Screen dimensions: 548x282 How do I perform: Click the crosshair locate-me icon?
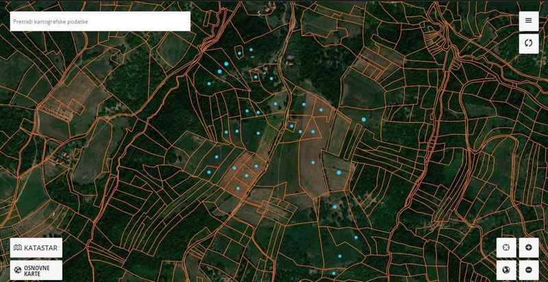506,246
